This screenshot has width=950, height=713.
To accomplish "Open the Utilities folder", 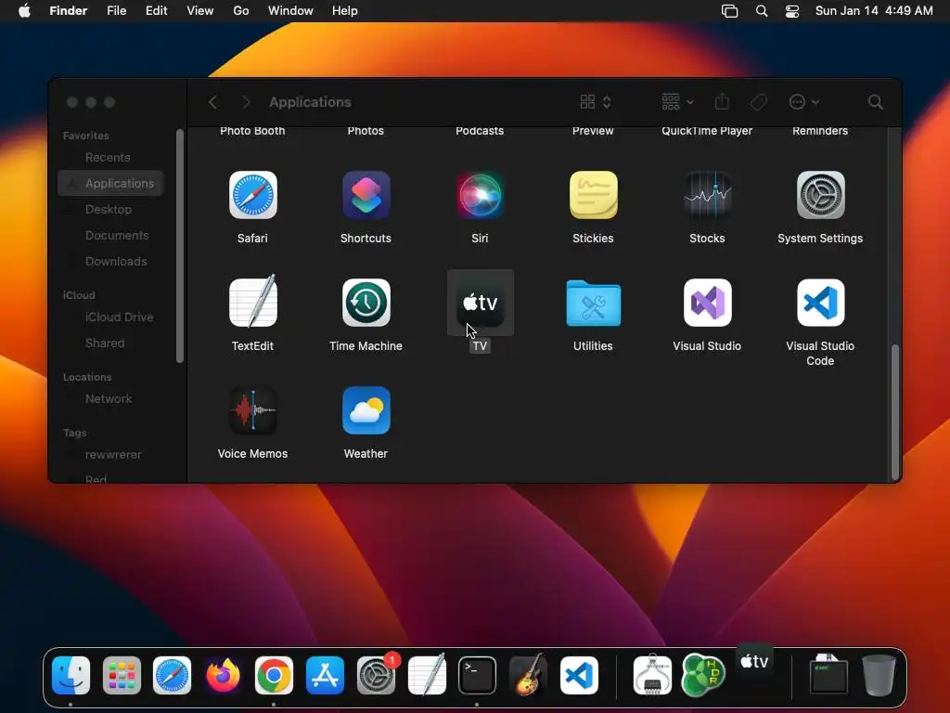I will pos(593,303).
